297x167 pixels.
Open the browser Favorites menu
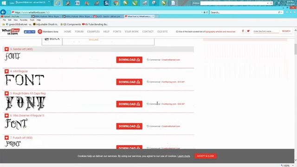point(24,20)
